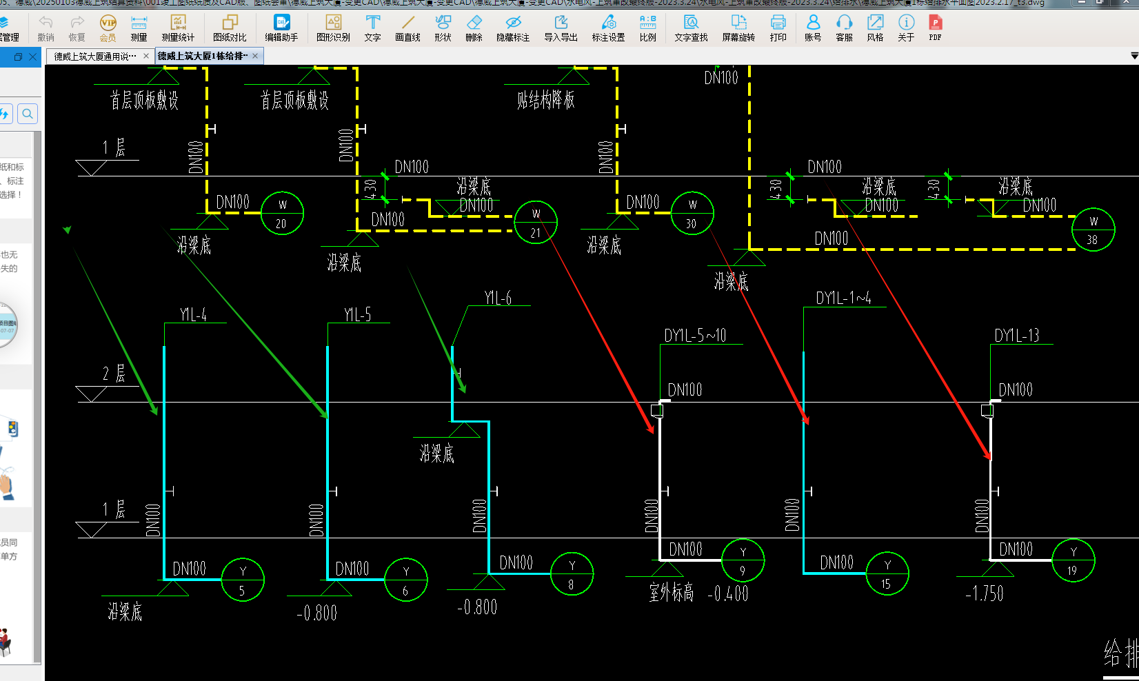The image size is (1139, 681).
Task: Click the Y1L-4 pipe label
Action: (193, 315)
